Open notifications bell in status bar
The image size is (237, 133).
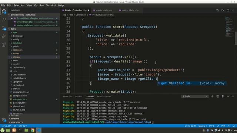[x=234, y=126]
